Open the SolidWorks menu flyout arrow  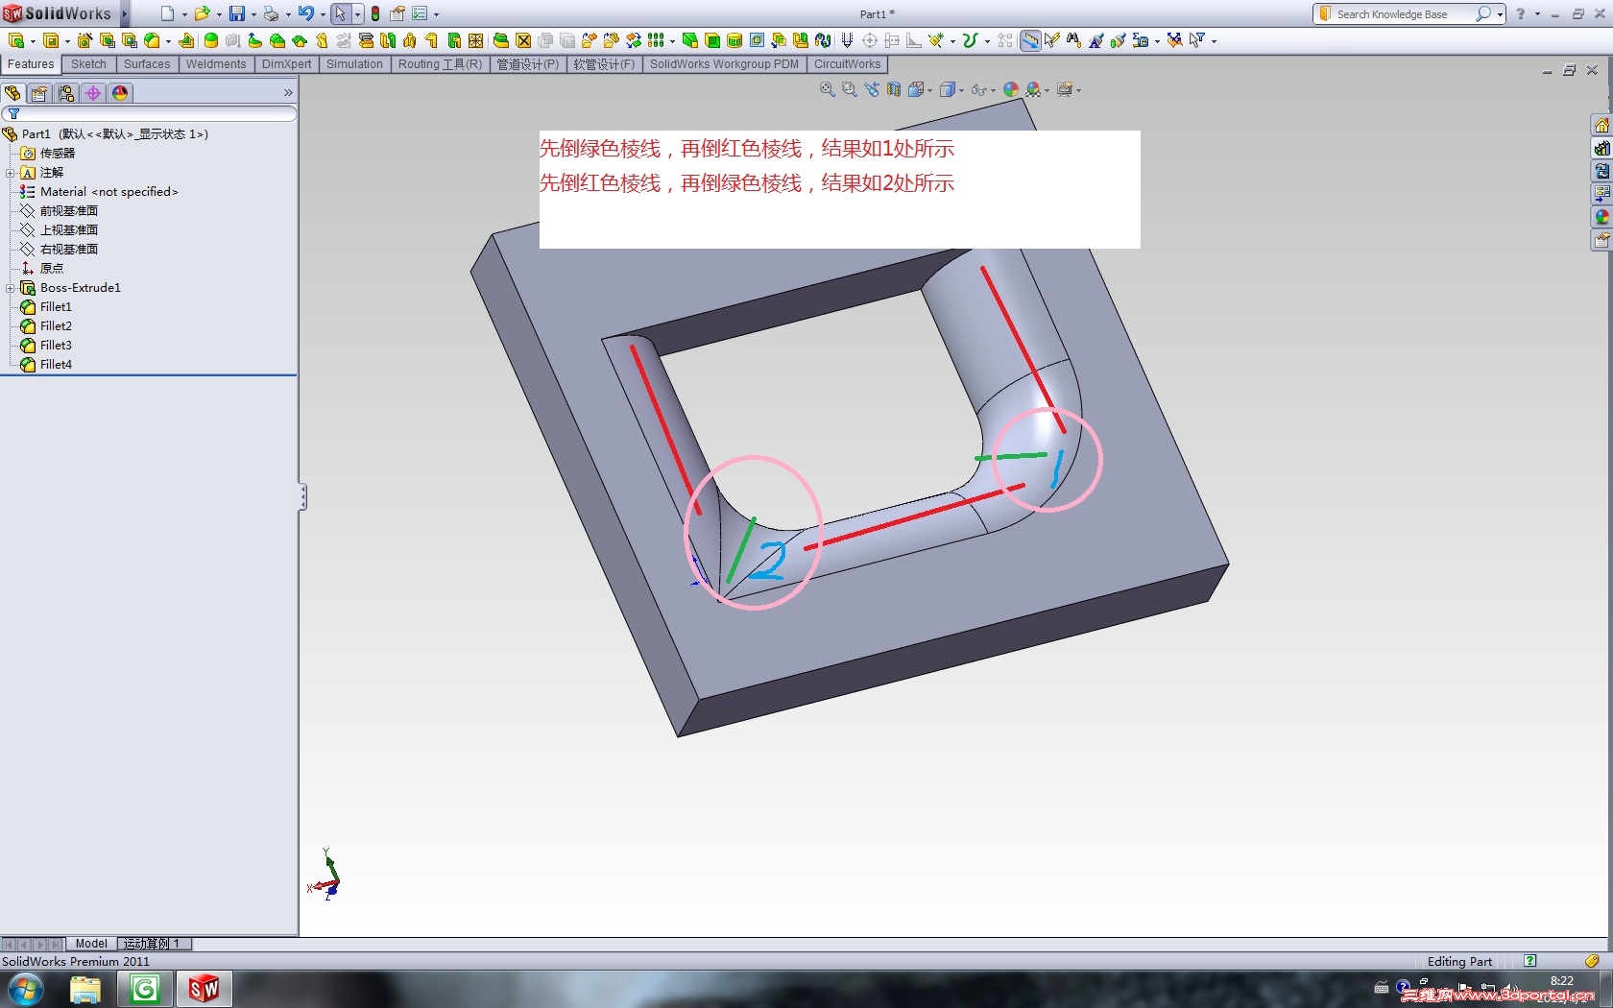point(125,13)
